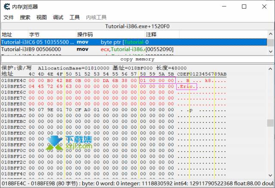This screenshot has width=275, height=188.
Task: Select byte DA in row 018BFE4C
Action: coord(106,81)
